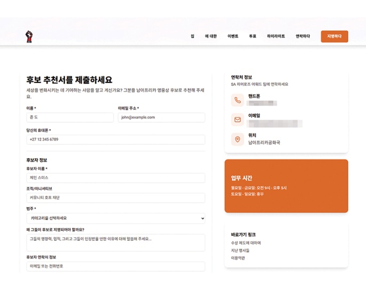Click the phone icon in contact info
The image size is (366, 290).
coord(237,100)
